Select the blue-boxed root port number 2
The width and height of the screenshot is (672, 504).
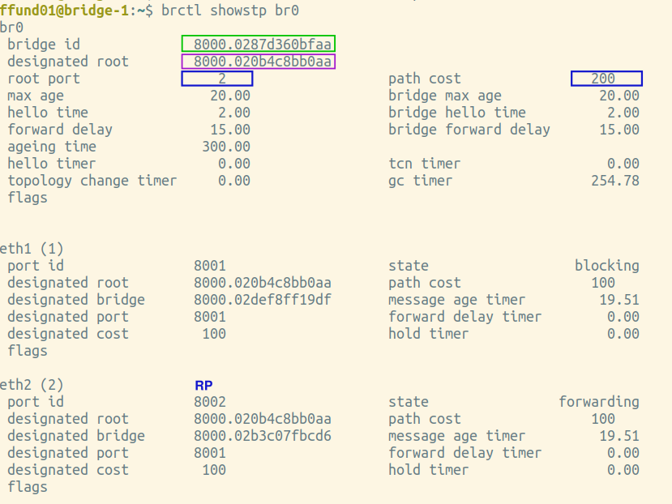(217, 79)
